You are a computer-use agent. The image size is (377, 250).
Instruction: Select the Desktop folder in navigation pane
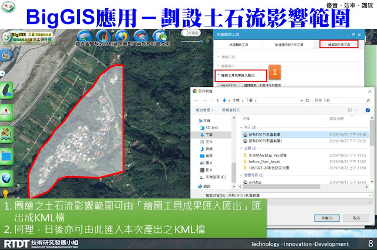point(206,156)
